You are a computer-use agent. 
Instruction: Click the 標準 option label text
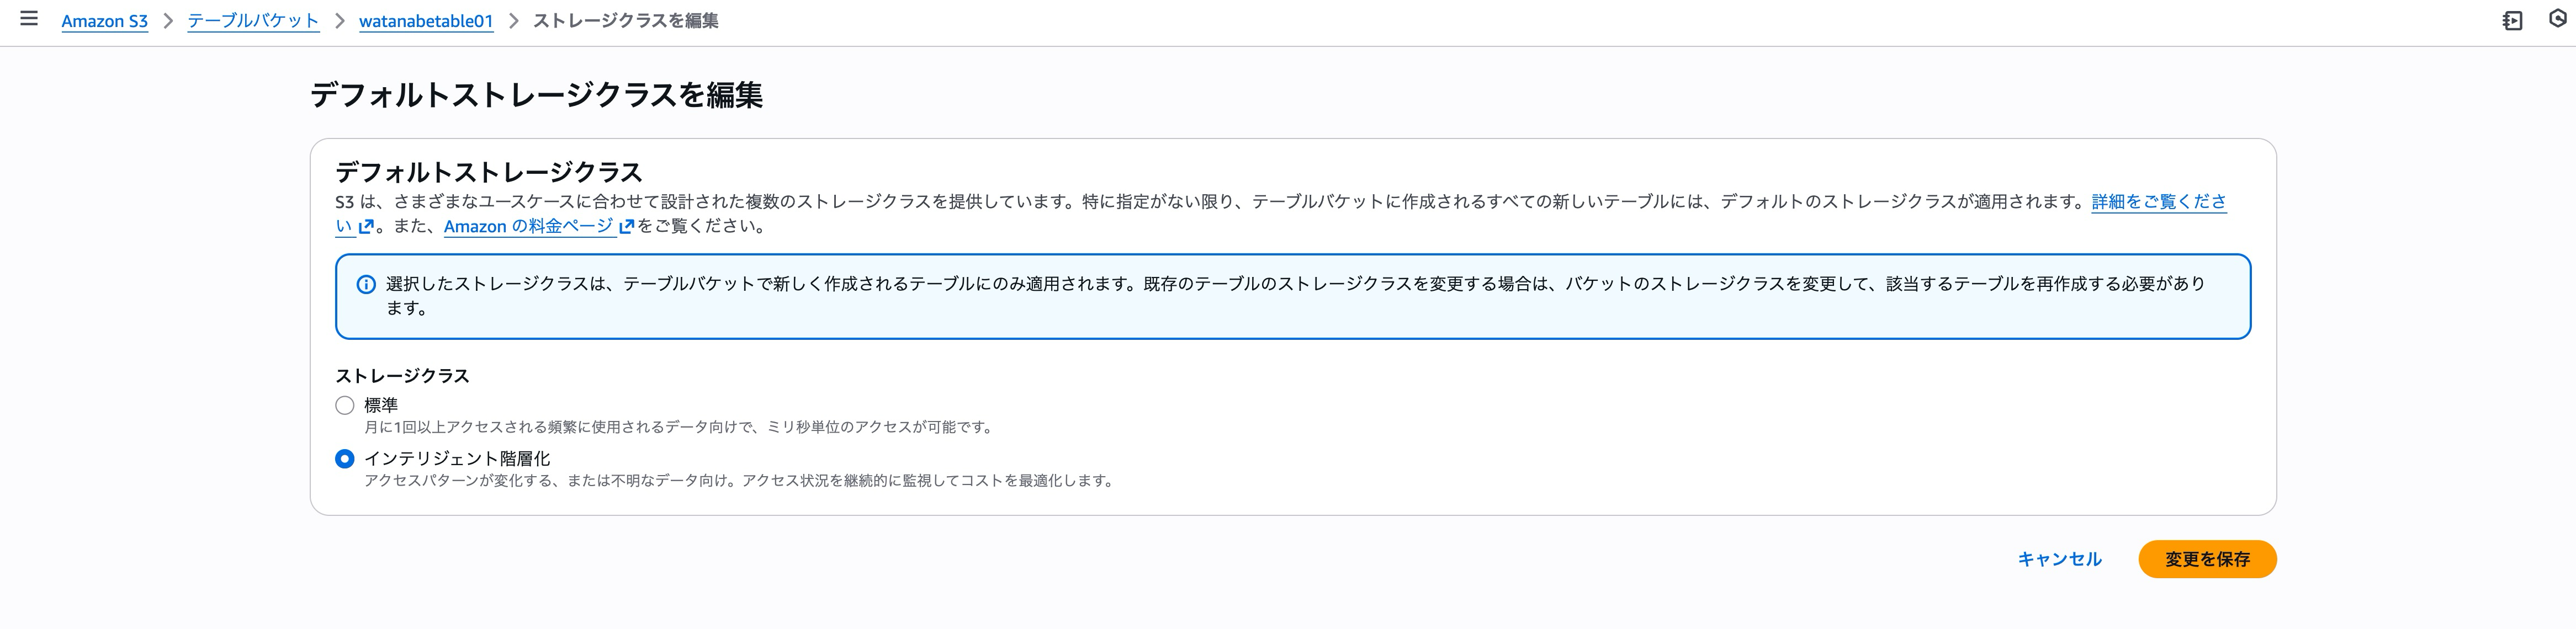[x=381, y=405]
